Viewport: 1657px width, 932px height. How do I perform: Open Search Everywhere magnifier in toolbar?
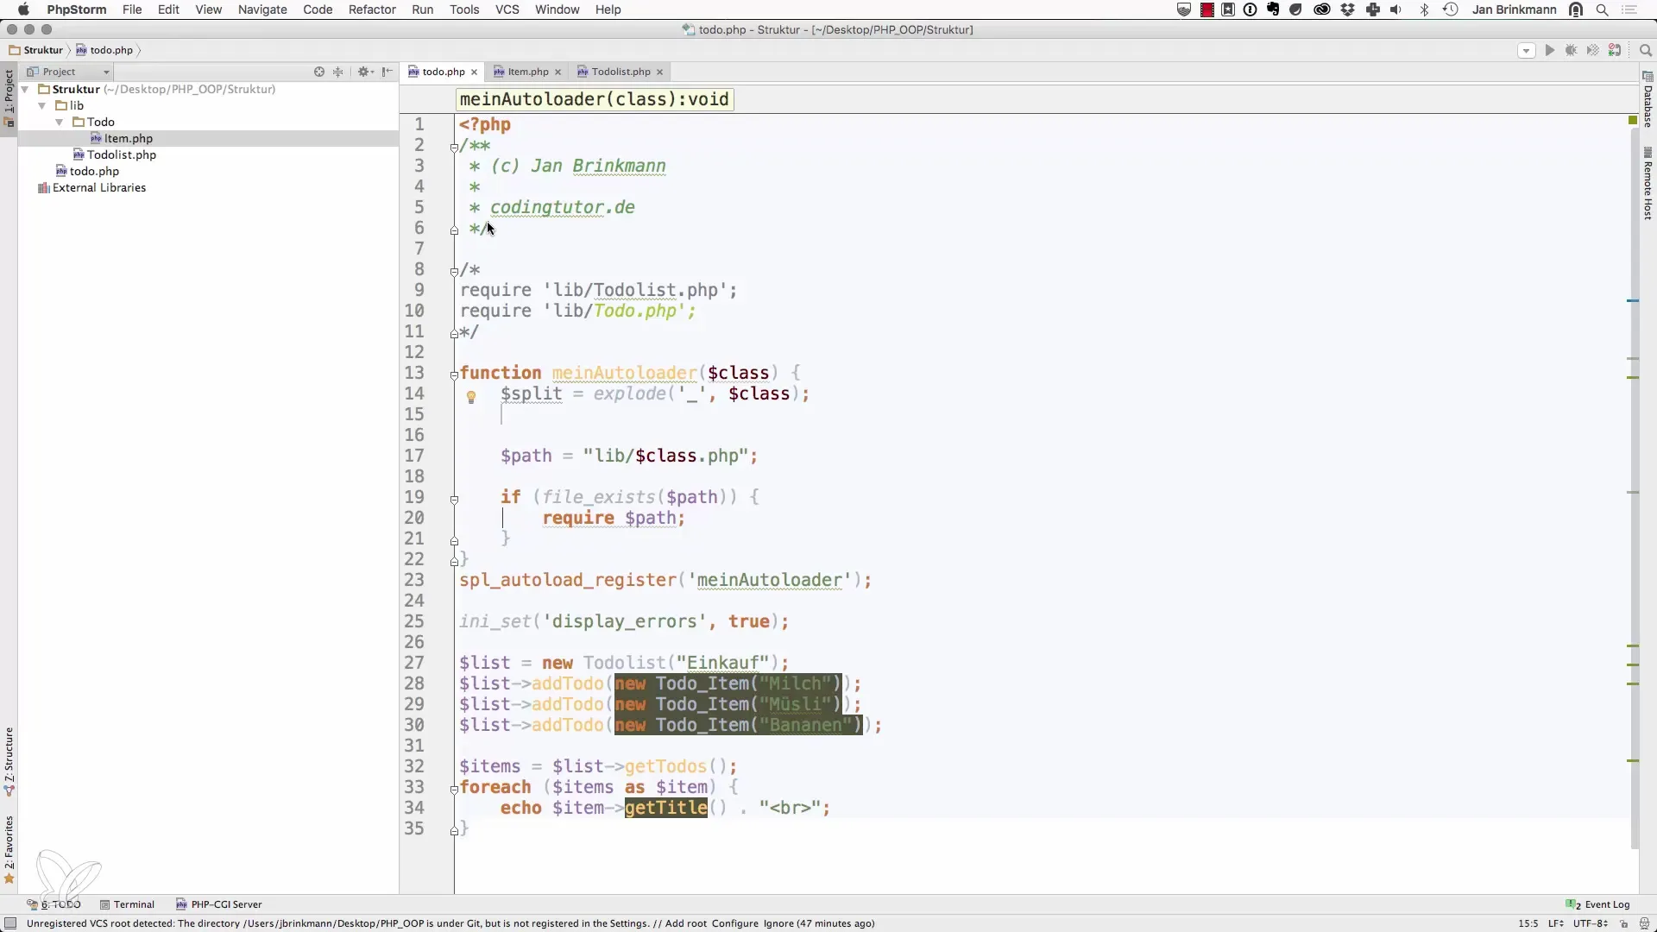1645,50
